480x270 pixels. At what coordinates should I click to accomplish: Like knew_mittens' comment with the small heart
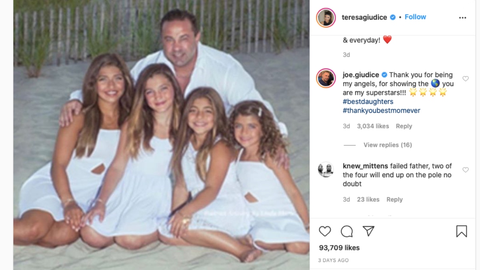tap(466, 170)
